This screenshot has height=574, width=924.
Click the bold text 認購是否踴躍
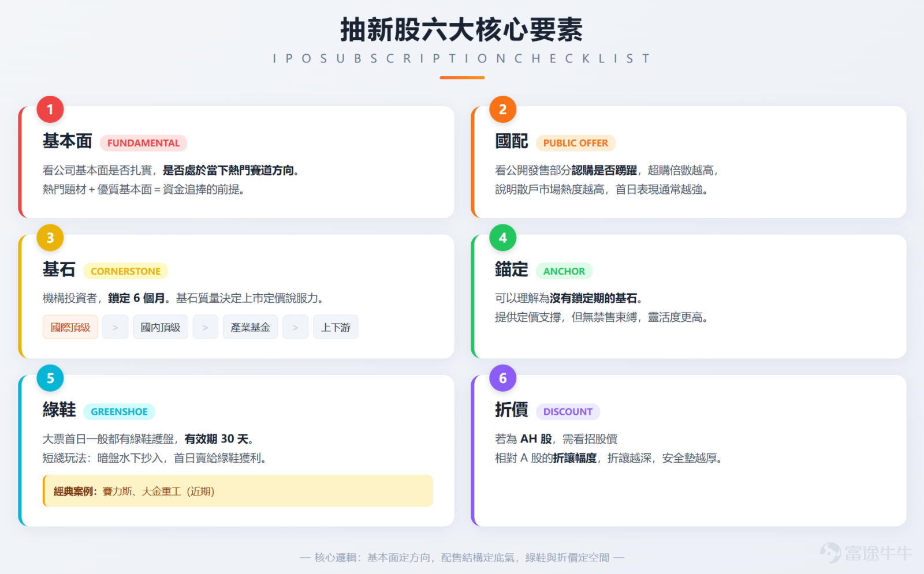604,170
